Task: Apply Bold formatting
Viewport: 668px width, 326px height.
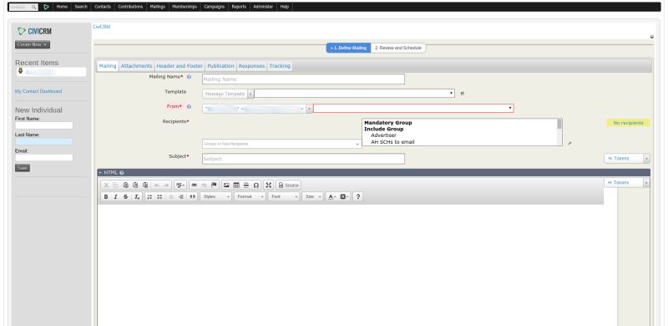Action: (106, 196)
